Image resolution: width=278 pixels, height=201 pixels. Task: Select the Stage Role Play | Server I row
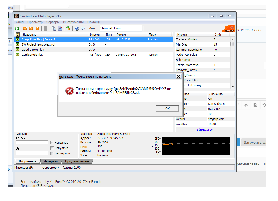[93, 39]
